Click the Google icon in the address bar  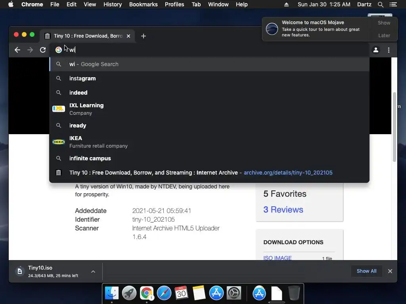(59, 49)
